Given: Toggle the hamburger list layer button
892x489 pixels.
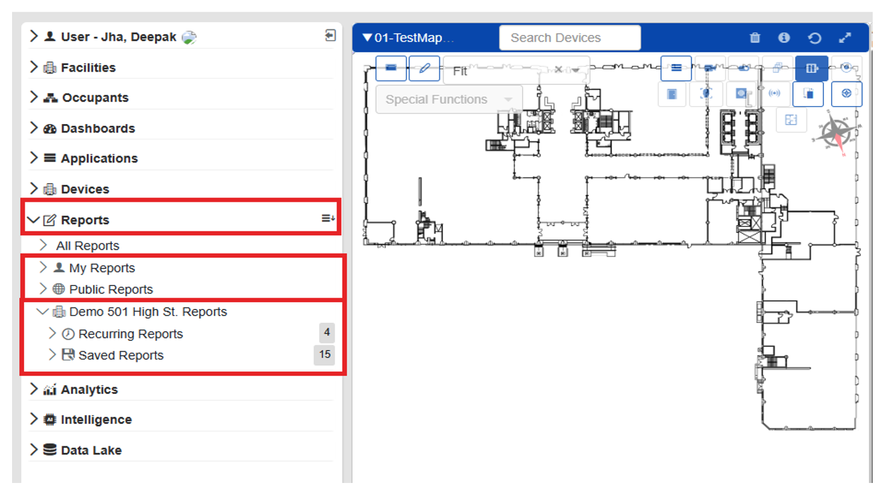Looking at the screenshot, I should 676,68.
